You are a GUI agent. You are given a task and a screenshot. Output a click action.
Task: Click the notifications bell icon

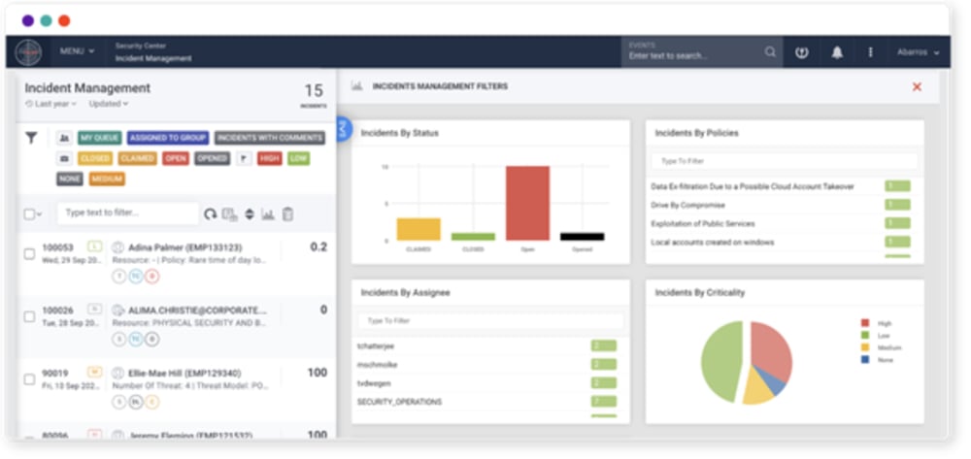click(837, 52)
